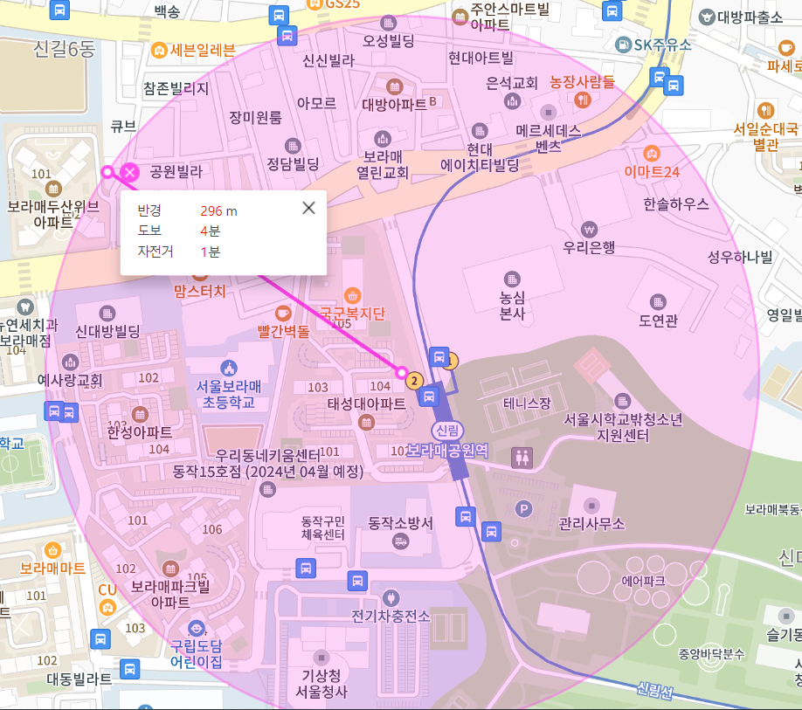Select the 서일순대국 restaurant icon
Viewport: 802px width, 710px height.
pos(765,110)
